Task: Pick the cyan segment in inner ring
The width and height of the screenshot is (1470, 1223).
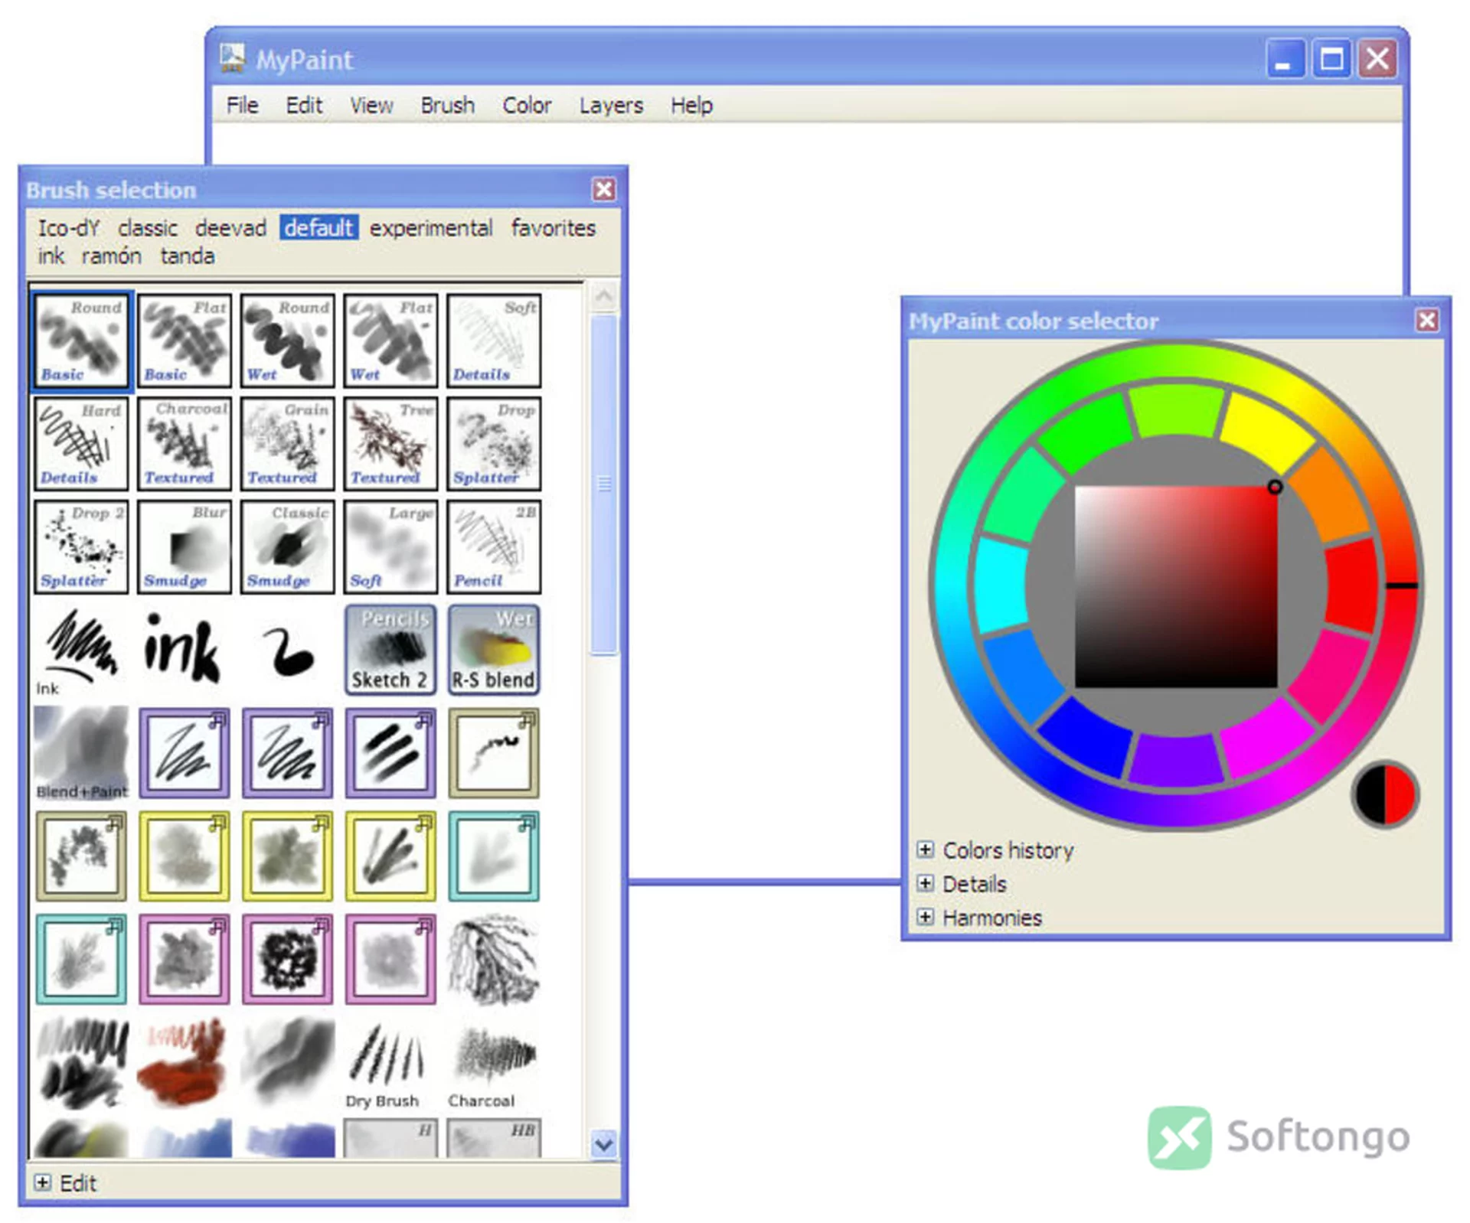Action: [1001, 585]
